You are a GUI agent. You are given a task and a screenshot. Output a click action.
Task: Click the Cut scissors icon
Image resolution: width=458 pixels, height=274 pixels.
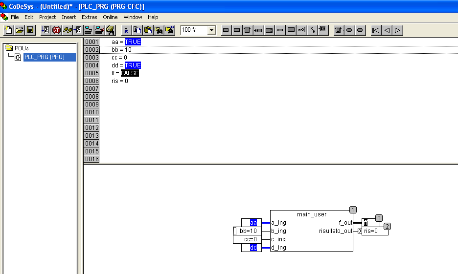pos(126,30)
